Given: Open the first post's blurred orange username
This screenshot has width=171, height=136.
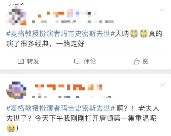Looking at the screenshot, I should [67, 13].
